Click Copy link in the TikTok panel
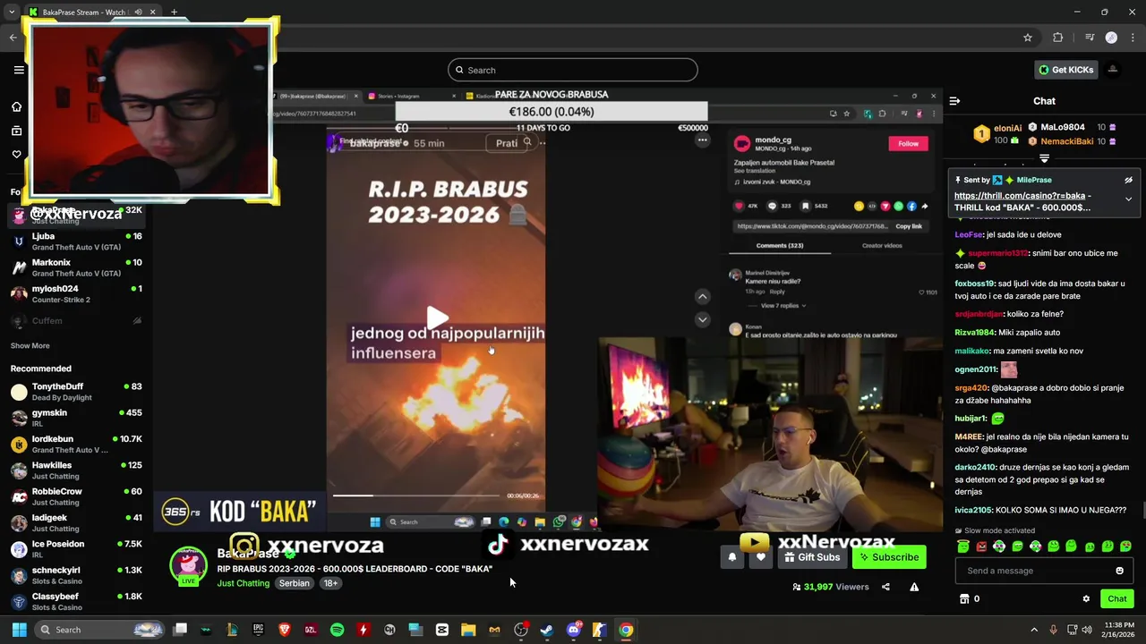This screenshot has height=644, width=1146. click(x=909, y=226)
